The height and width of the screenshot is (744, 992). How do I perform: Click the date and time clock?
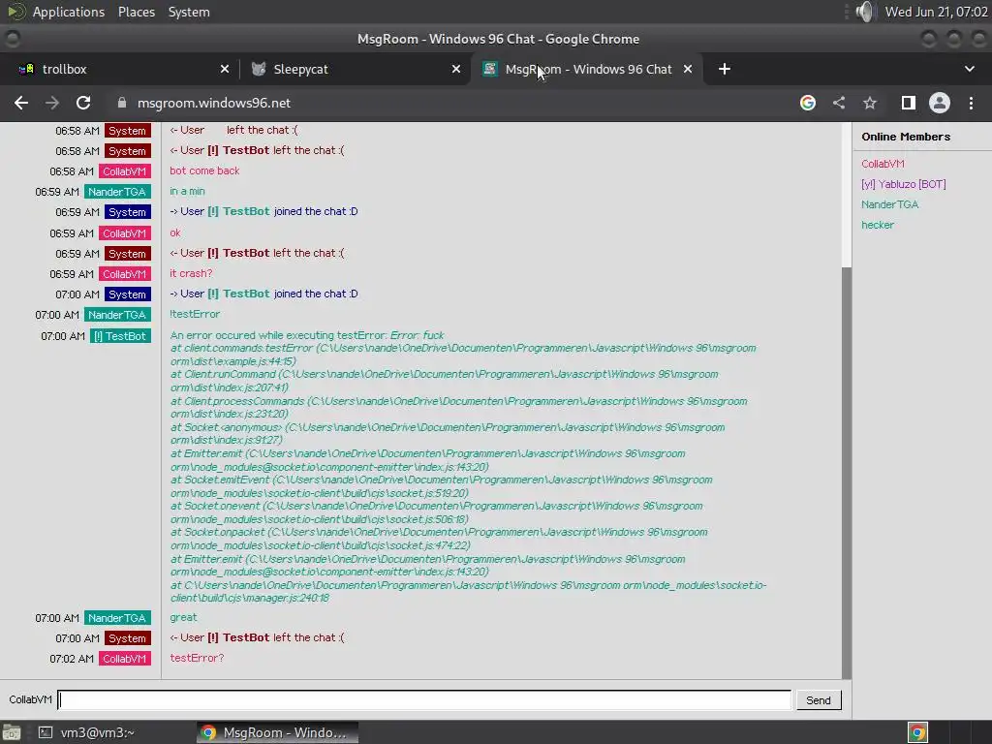tap(937, 12)
